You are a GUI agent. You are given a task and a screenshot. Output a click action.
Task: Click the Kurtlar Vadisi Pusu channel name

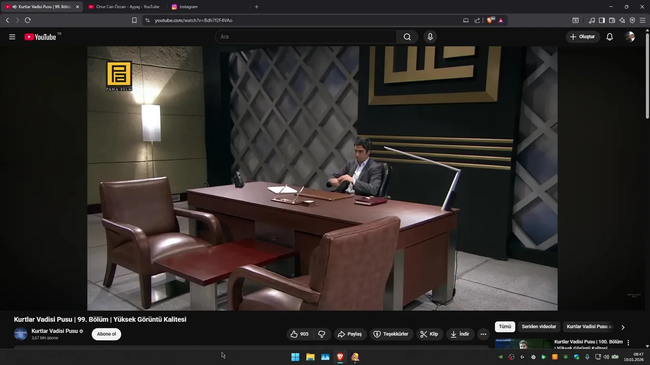[54, 331]
